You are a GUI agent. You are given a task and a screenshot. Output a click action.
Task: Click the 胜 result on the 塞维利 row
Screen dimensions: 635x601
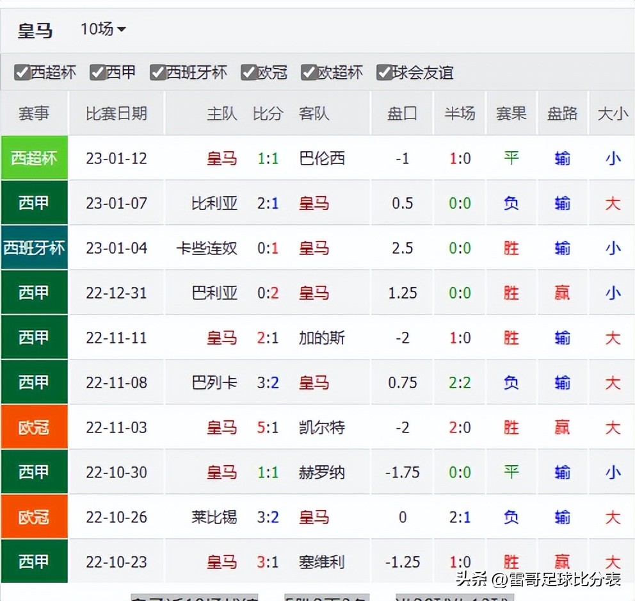(x=510, y=562)
